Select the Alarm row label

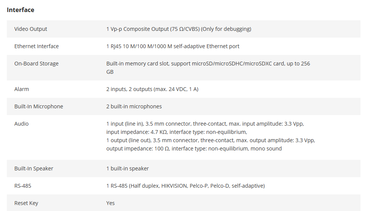(x=21, y=89)
